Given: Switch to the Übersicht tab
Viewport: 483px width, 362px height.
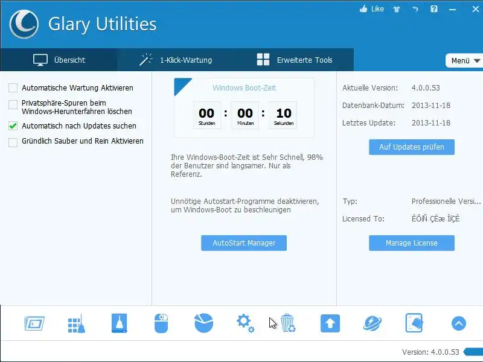Looking at the screenshot, I should coord(59,60).
